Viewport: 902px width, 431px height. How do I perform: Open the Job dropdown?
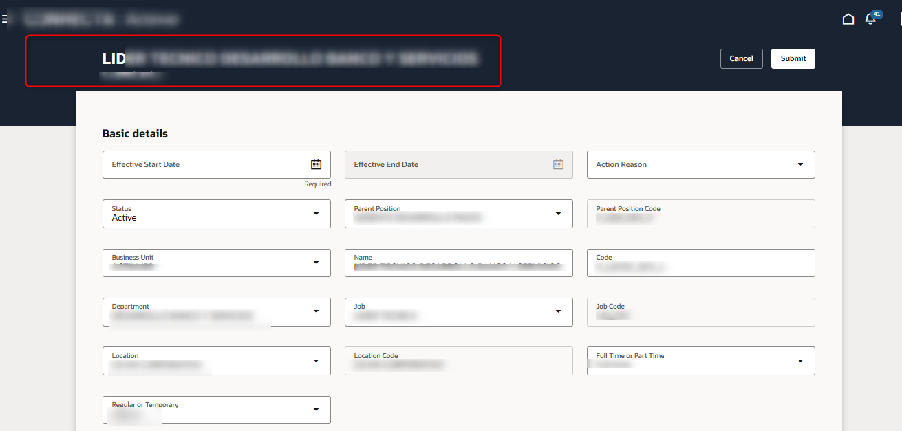(558, 311)
